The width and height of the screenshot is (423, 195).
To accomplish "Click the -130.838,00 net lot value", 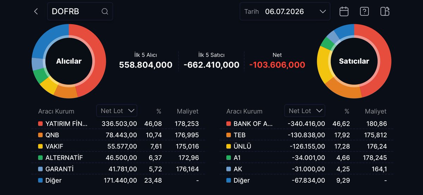I will click(x=306, y=135).
